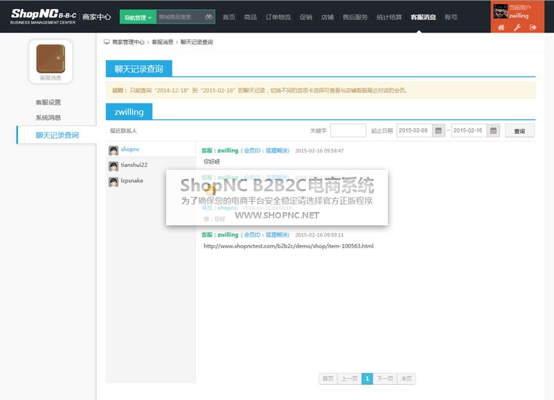Screen dimensions: 554x400
Task: Expand the 导航管理 dropdown
Action: tap(138, 17)
